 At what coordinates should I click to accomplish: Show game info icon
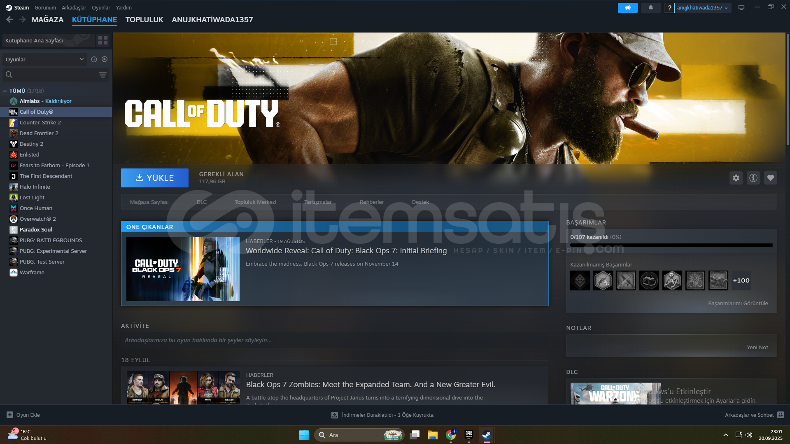(x=753, y=178)
